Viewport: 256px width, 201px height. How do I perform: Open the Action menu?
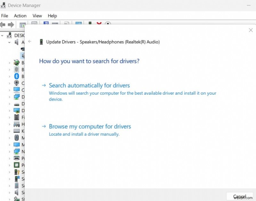pos(20,16)
